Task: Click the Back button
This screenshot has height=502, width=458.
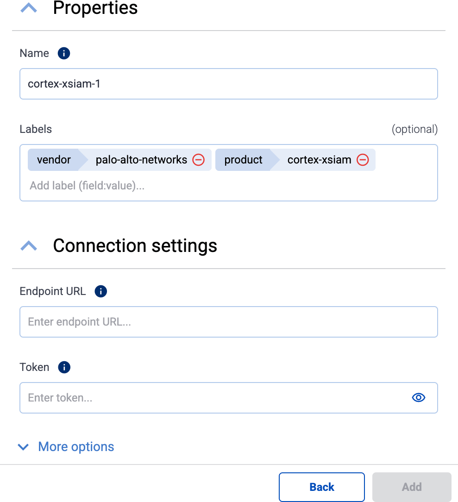Action: coord(321,487)
